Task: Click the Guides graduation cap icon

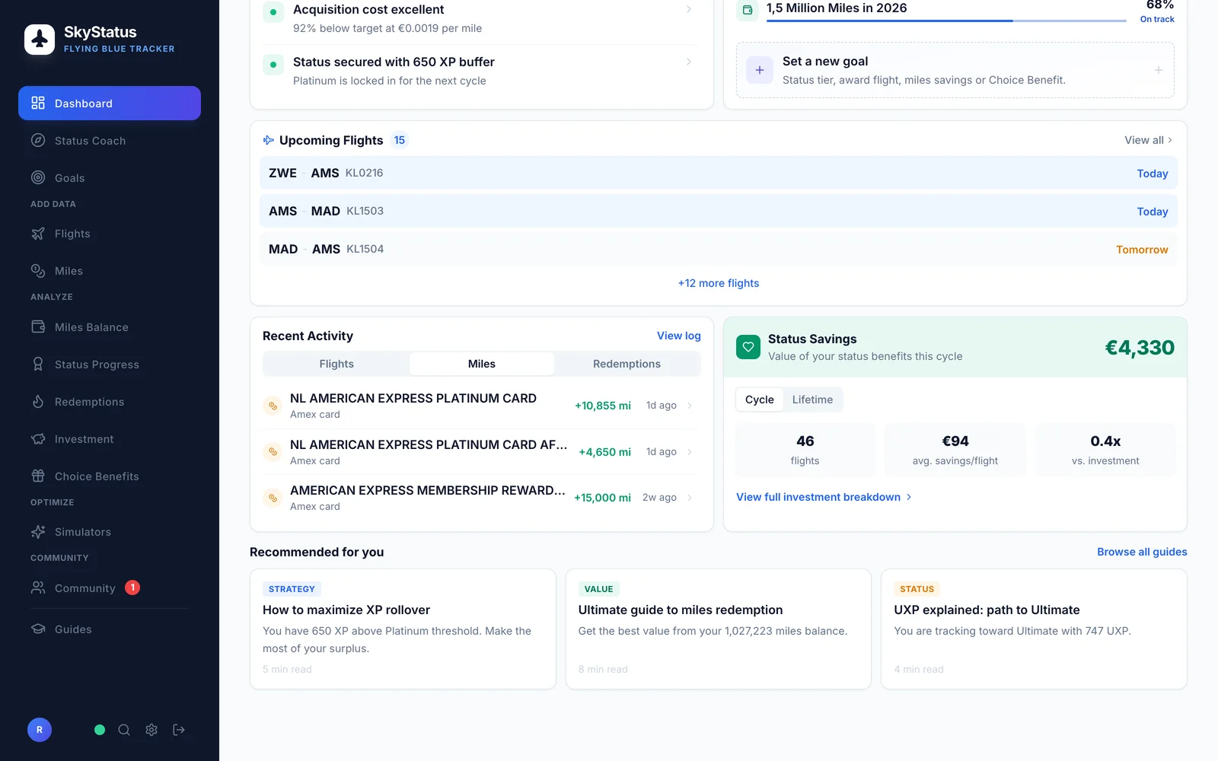Action: pyautogui.click(x=38, y=629)
